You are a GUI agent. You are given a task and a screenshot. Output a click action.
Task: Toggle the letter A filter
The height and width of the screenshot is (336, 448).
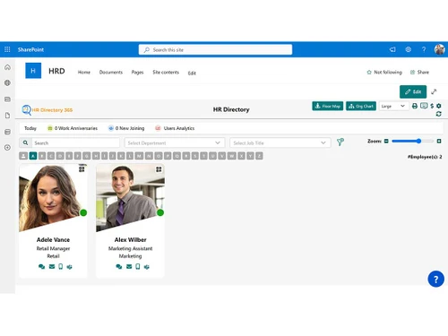click(33, 156)
